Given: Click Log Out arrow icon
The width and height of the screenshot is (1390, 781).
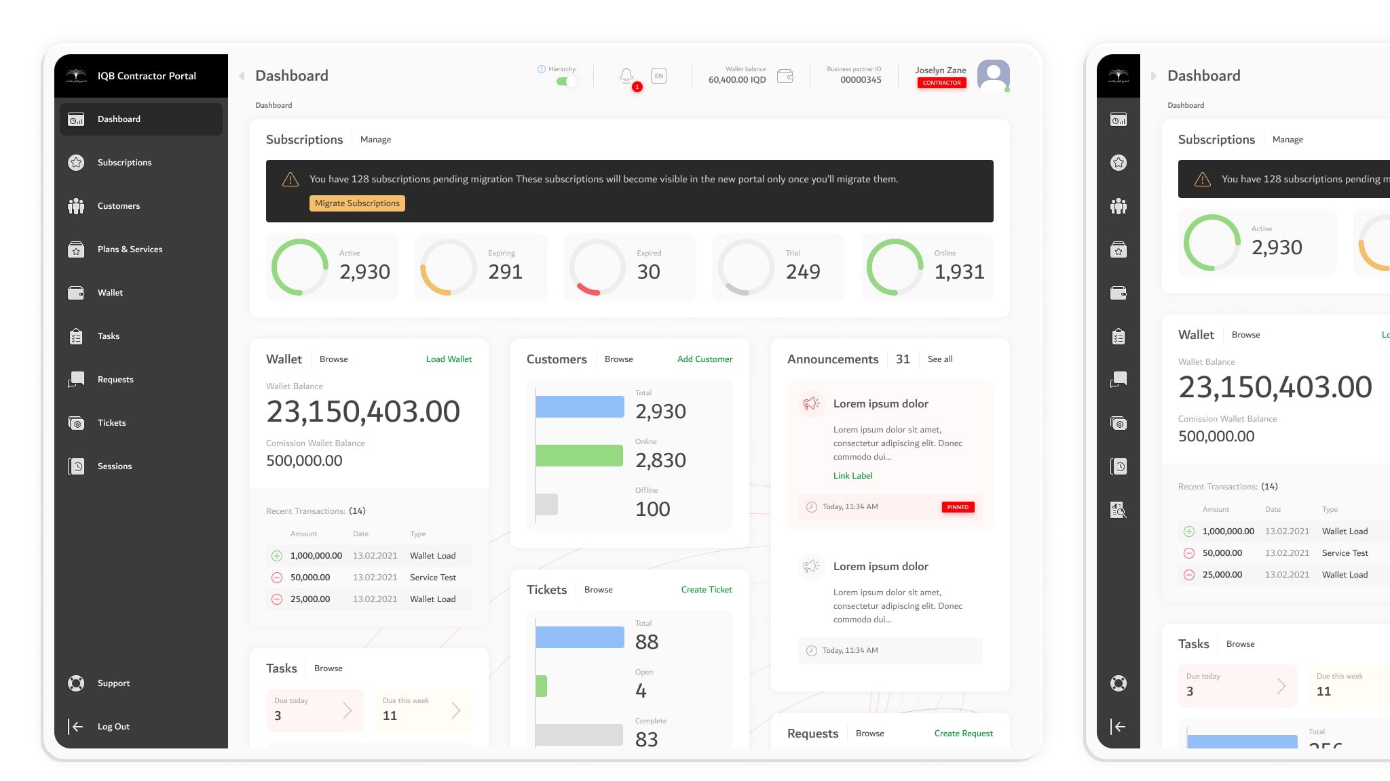Looking at the screenshot, I should pos(76,726).
